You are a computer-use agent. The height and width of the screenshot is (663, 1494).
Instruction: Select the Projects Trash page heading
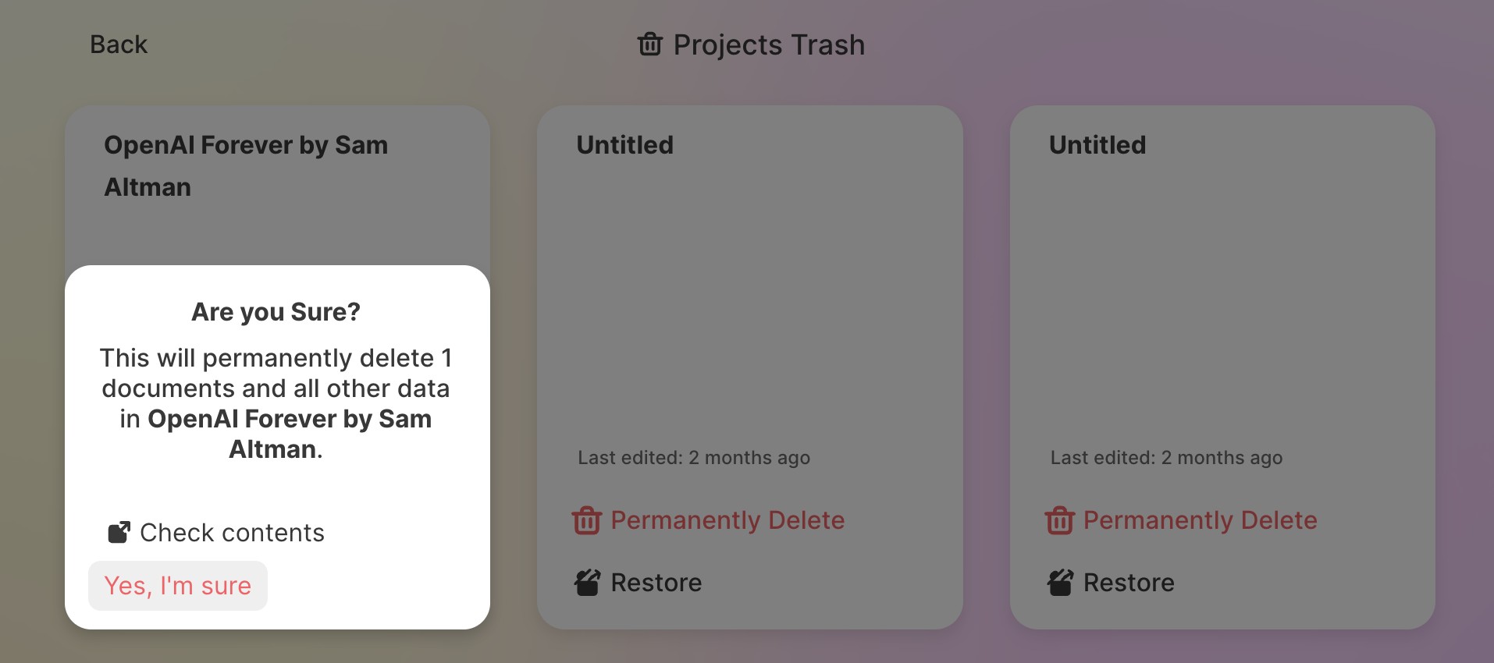click(x=769, y=44)
